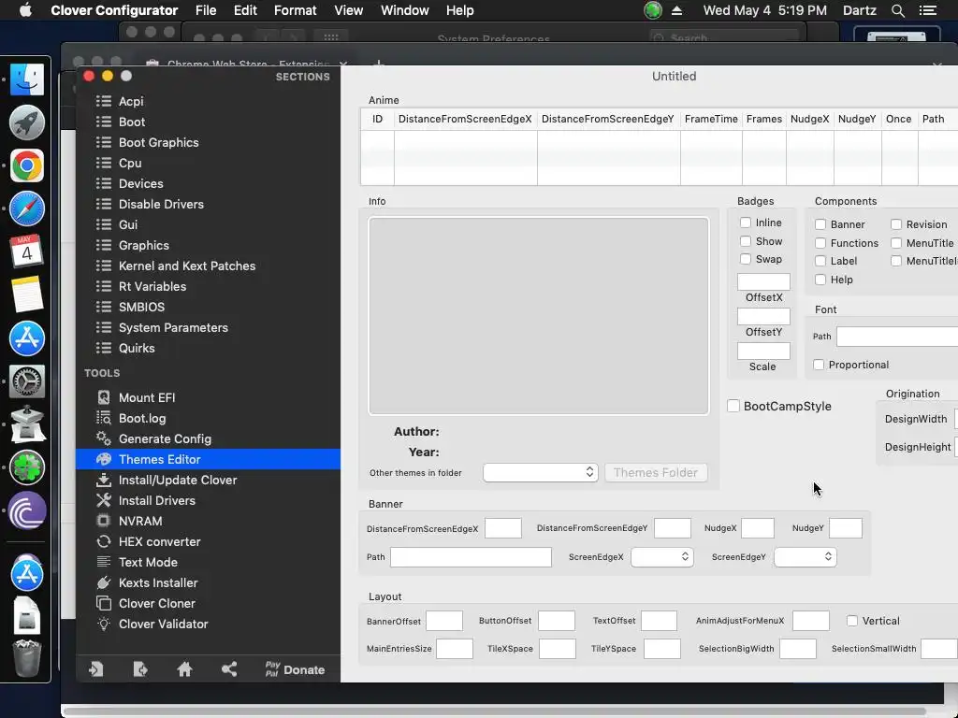This screenshot has height=718, width=958.
Task: Tick the Help component checkbox
Action: click(820, 280)
